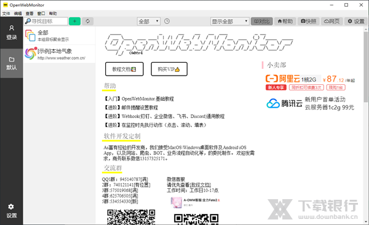Maximize the OpenWebMonitor window
Viewport: 369px width, 225px height.
346,5
